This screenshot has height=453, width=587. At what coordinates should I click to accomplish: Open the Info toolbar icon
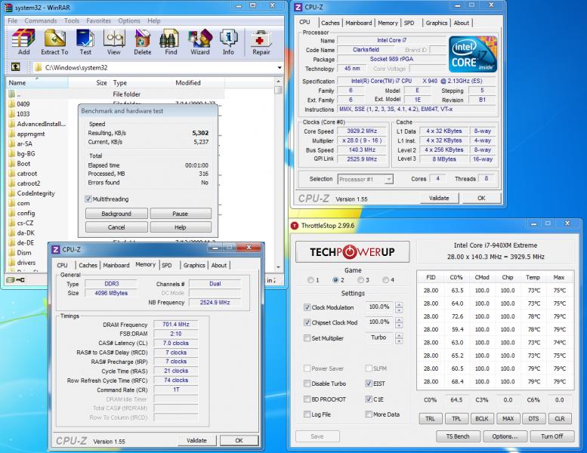point(228,42)
